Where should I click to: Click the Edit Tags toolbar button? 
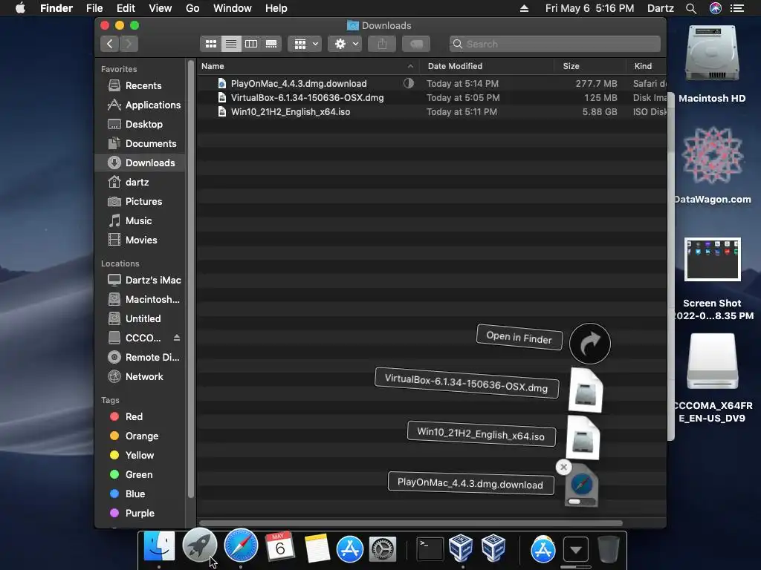point(416,44)
